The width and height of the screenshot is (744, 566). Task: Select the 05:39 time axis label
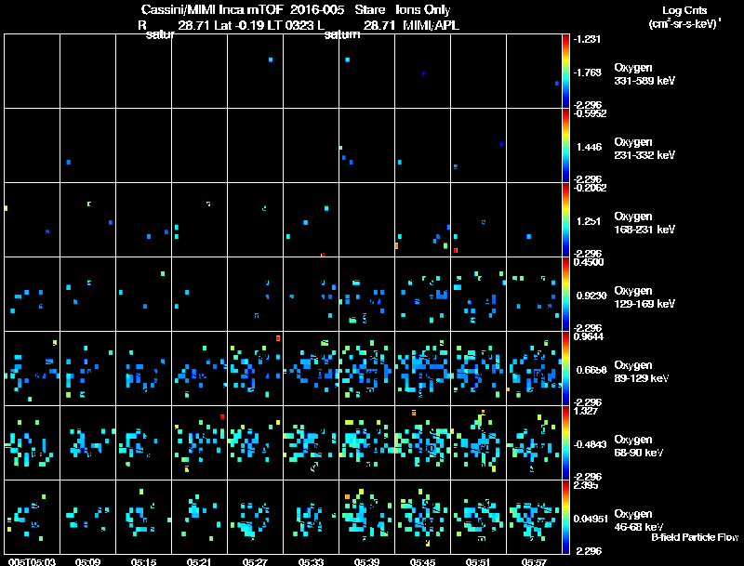point(366,561)
